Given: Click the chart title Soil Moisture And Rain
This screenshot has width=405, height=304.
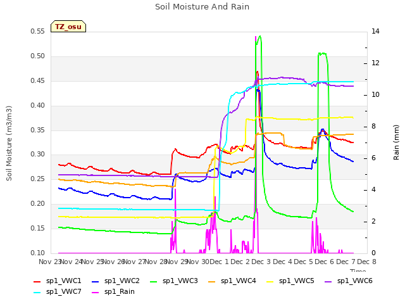Looking at the screenshot, I should tap(202, 7).
